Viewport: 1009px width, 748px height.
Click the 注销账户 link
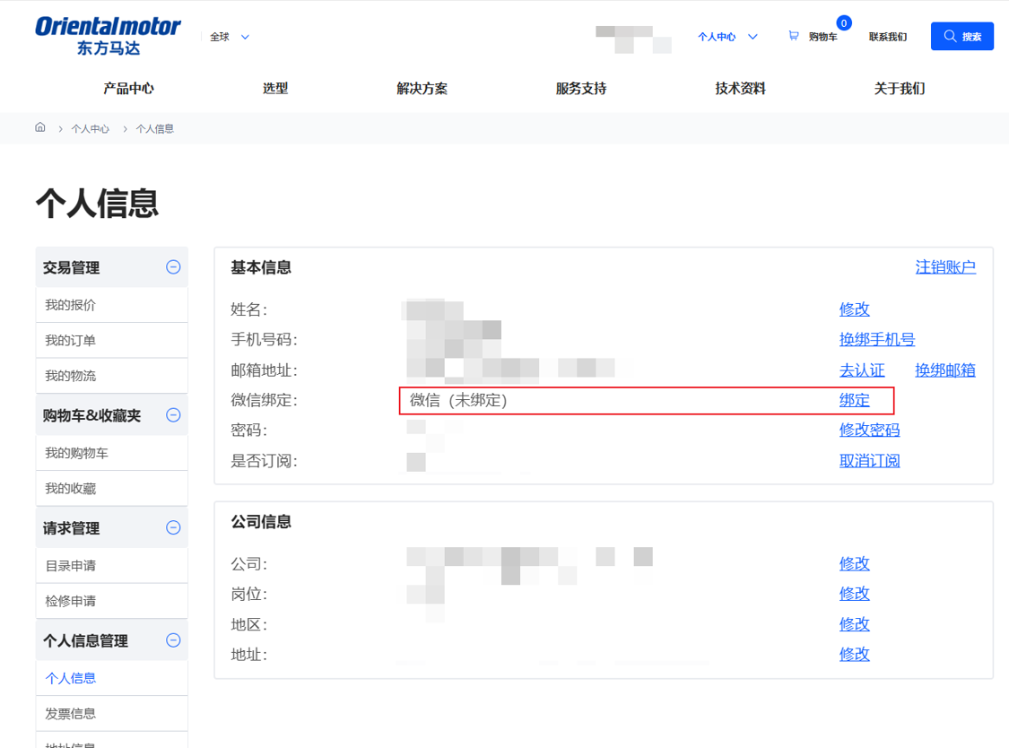[945, 267]
